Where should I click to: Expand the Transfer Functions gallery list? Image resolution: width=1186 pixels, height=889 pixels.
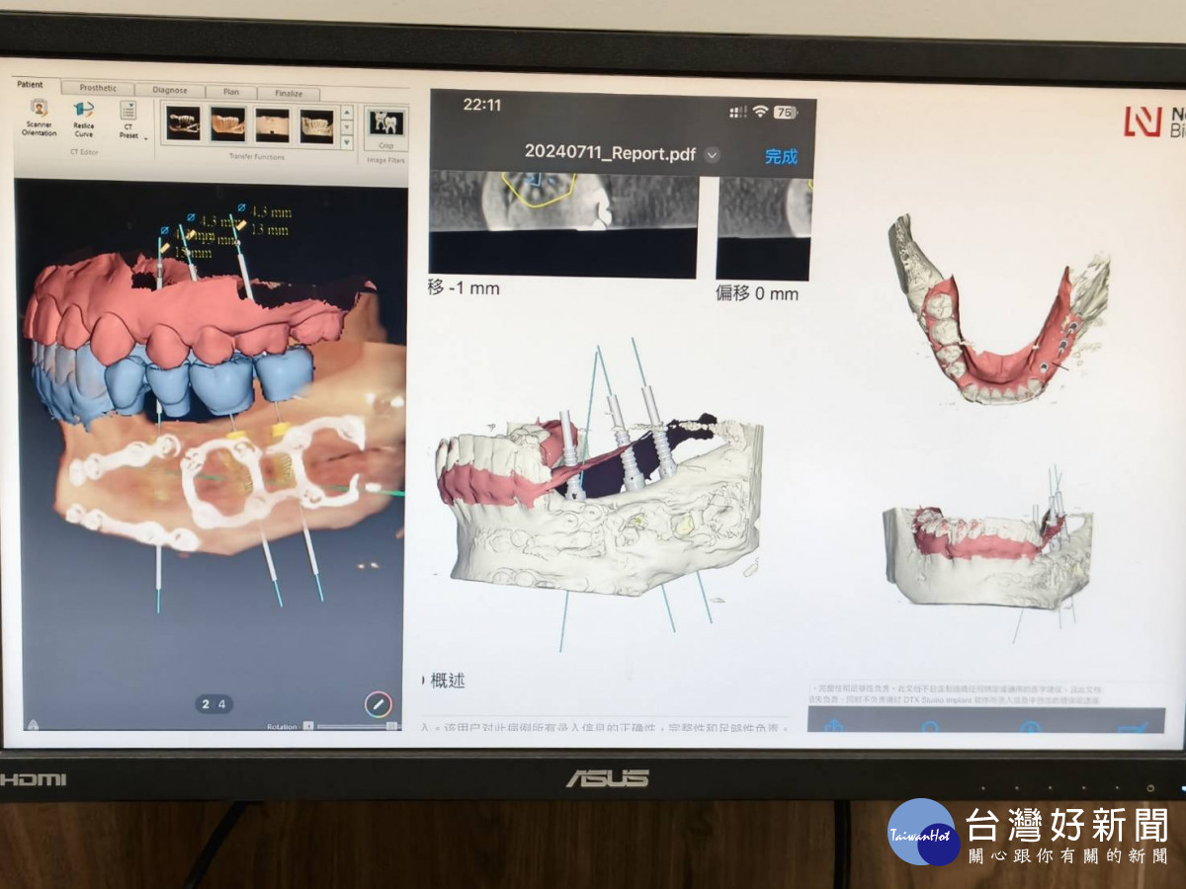(x=346, y=143)
